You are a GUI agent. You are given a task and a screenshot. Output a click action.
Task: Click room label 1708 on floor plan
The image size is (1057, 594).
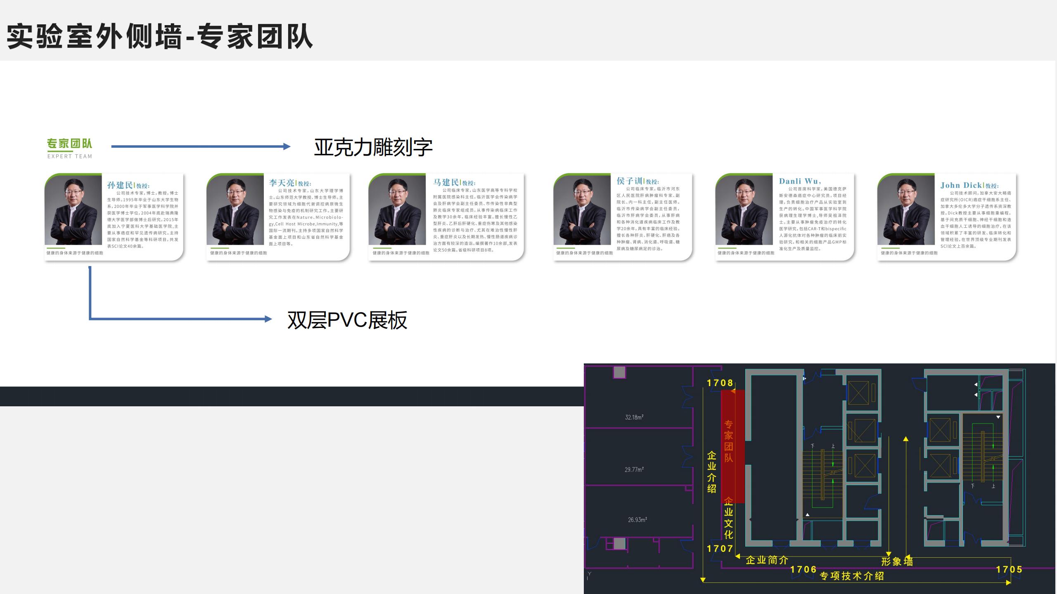[720, 383]
